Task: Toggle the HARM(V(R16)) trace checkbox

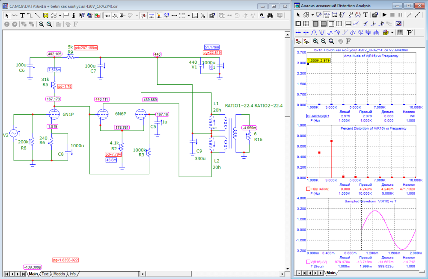Action: click(308, 116)
